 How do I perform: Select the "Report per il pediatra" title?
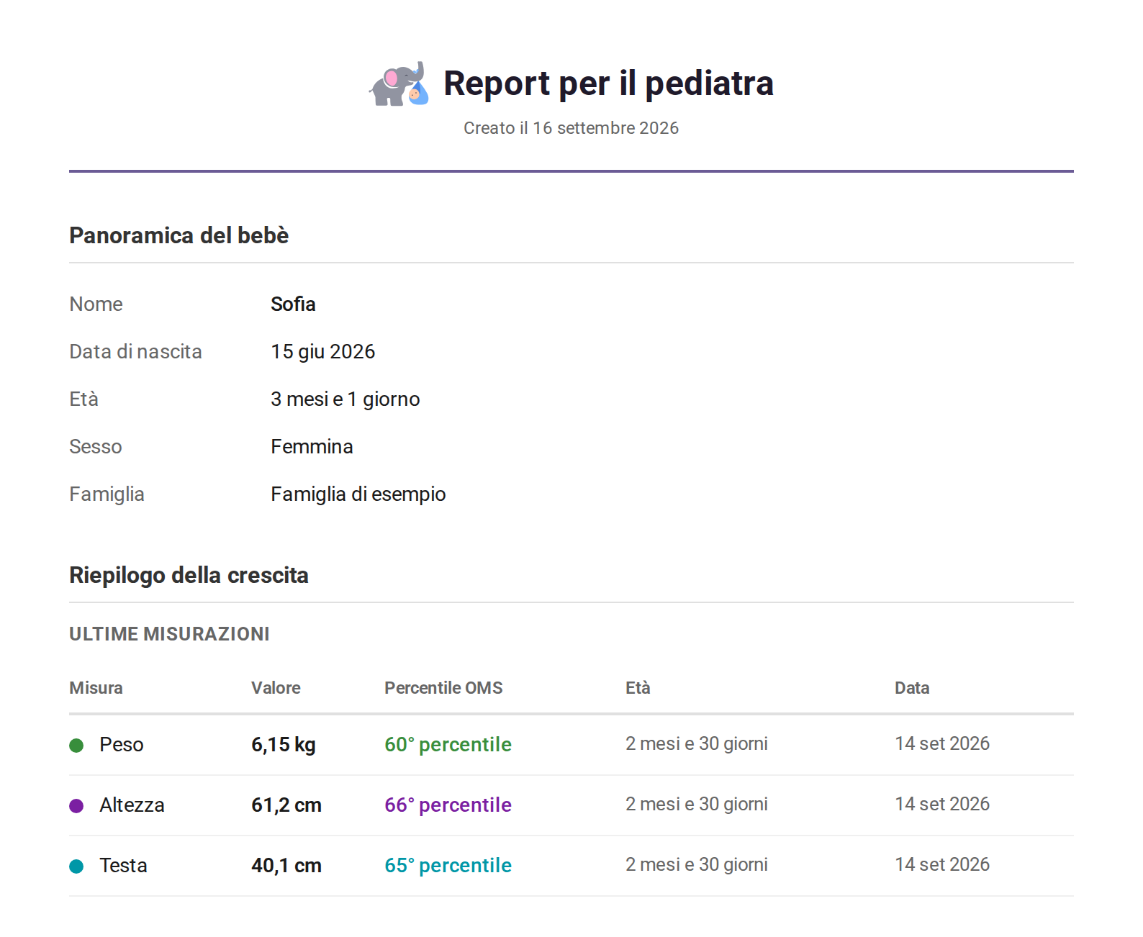pos(608,83)
